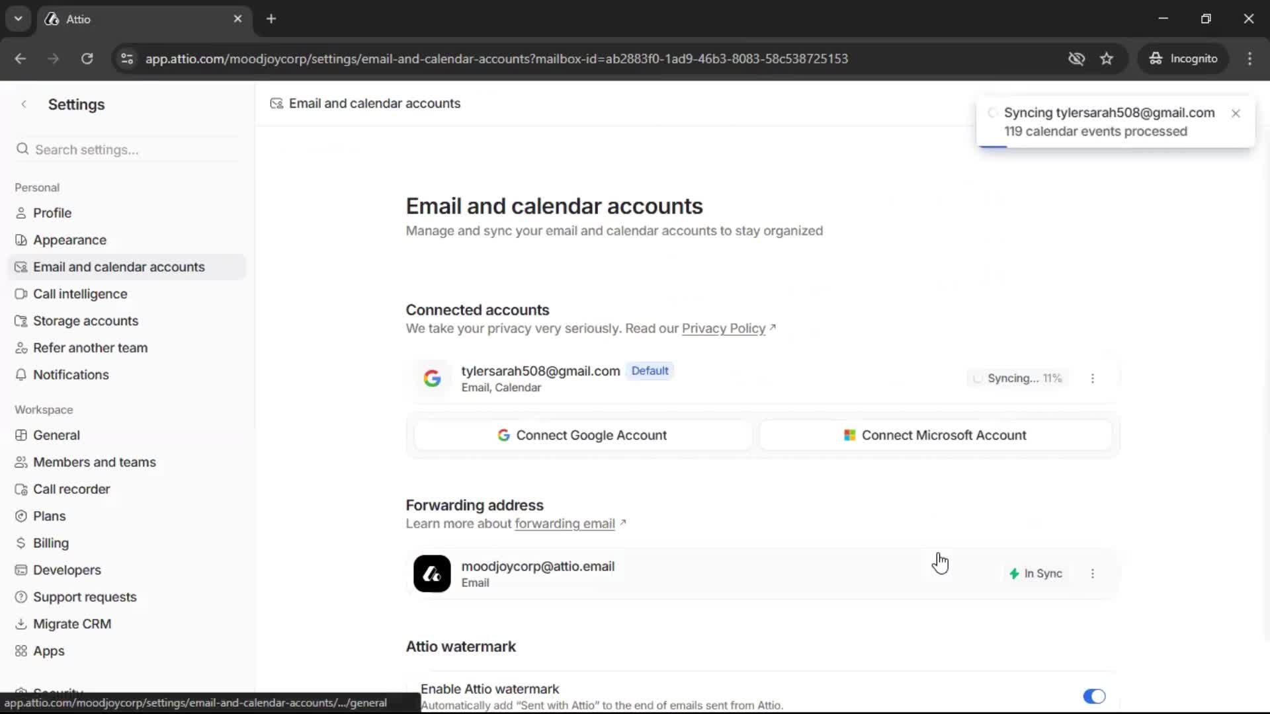The image size is (1270, 714).
Task: Click the Connect Google Account button
Action: [581, 435]
